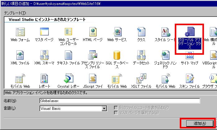The height and width of the screenshot is (130, 217).
Task: Select the JScript ファイル template icon
Action: pyautogui.click(x=93, y=78)
